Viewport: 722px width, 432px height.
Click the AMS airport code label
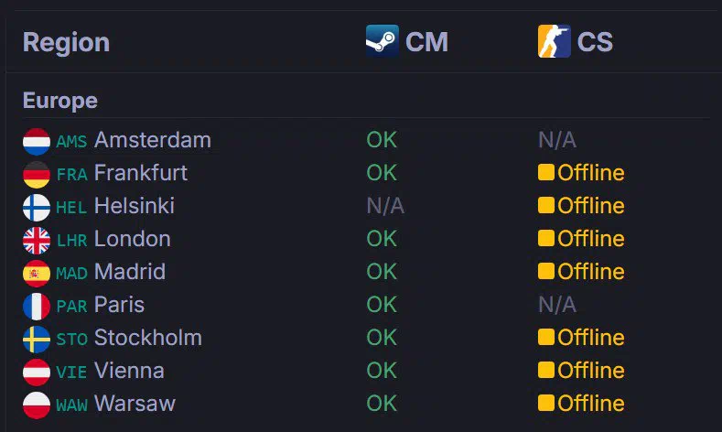pyautogui.click(x=71, y=141)
